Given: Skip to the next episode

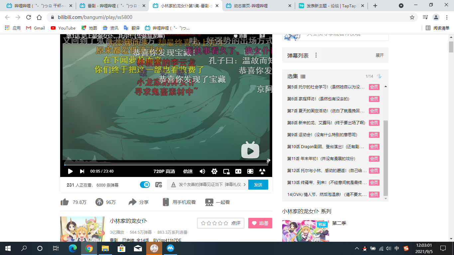Looking at the screenshot, I should (82, 171).
